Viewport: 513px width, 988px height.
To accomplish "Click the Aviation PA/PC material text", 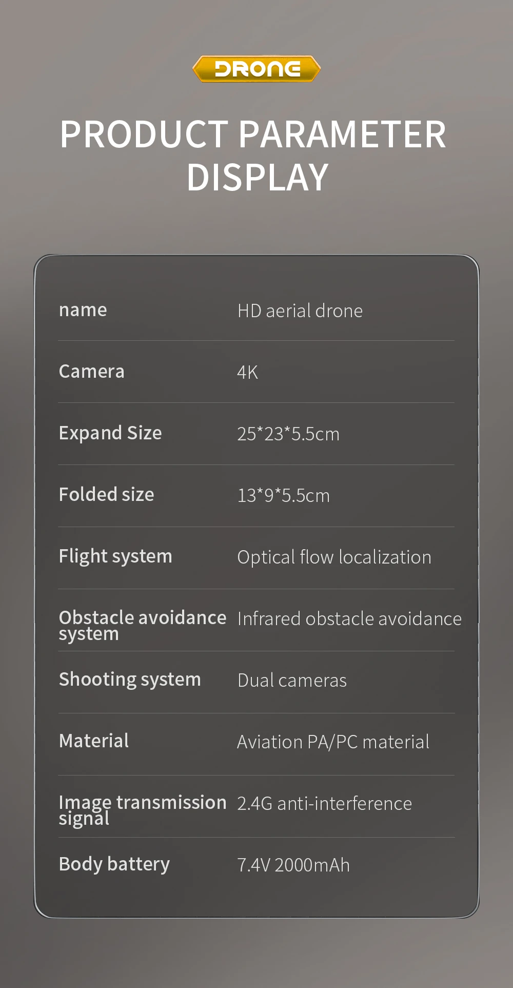I will click(x=333, y=742).
